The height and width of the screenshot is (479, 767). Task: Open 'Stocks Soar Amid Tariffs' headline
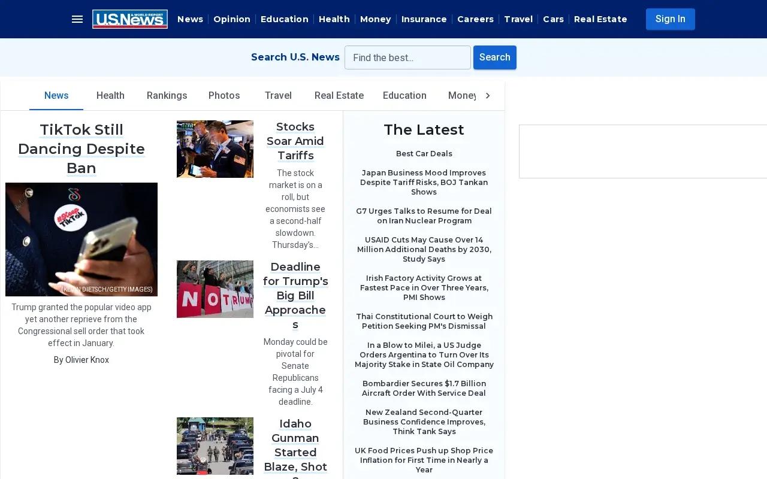point(295,141)
